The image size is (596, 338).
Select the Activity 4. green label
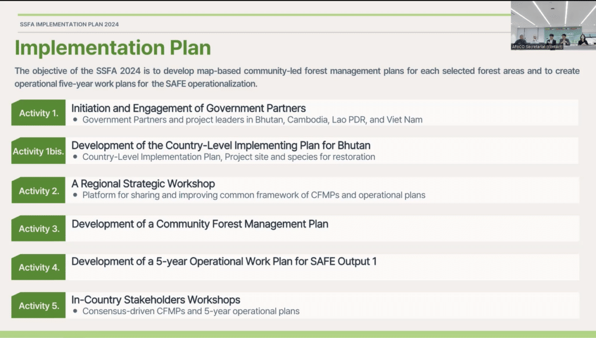click(x=38, y=267)
